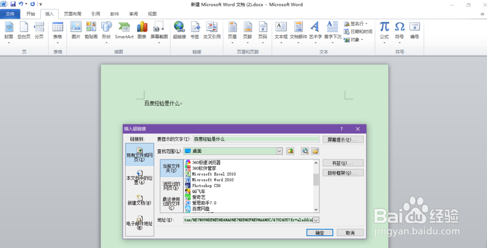
Task: Click the file list scrollbar thumb
Action: click(x=316, y=179)
